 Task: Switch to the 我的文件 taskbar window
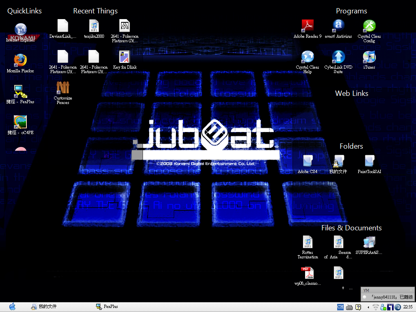[44, 307]
